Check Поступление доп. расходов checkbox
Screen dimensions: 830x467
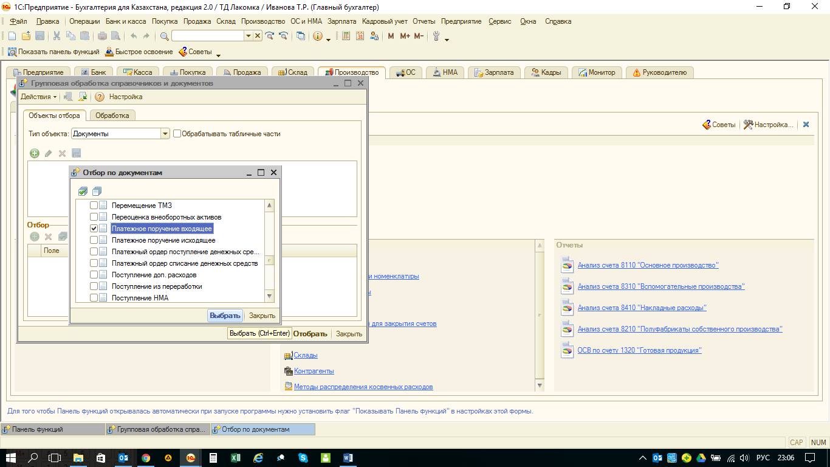click(94, 275)
